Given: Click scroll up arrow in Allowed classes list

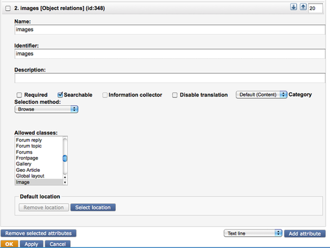Looking at the screenshot, I should click(65, 177).
